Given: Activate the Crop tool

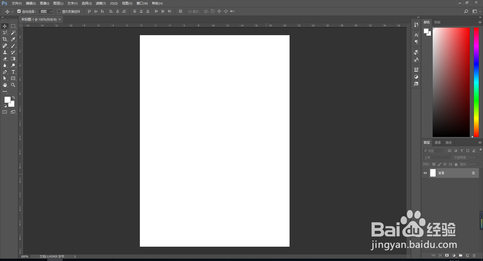Looking at the screenshot, I should point(5,39).
